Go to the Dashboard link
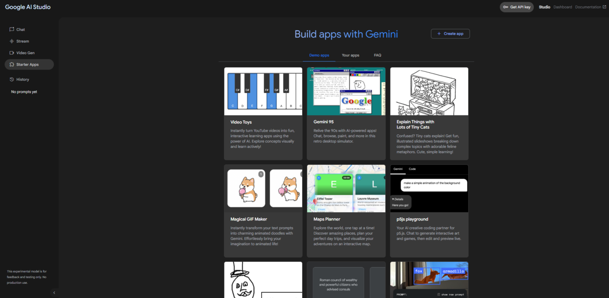This screenshot has height=298, width=609. (563, 7)
